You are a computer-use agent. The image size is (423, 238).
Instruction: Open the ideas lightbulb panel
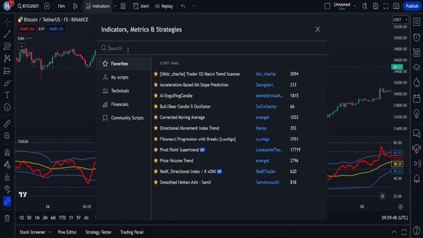pyautogui.click(x=417, y=113)
